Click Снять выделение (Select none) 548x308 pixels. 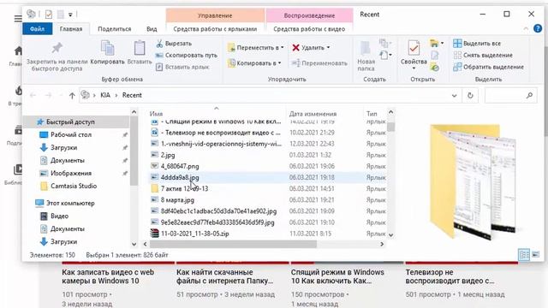483,55
